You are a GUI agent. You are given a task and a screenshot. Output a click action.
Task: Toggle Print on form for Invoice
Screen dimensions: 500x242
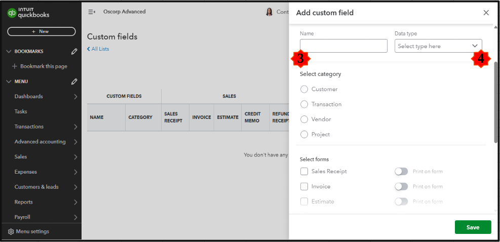(x=401, y=186)
